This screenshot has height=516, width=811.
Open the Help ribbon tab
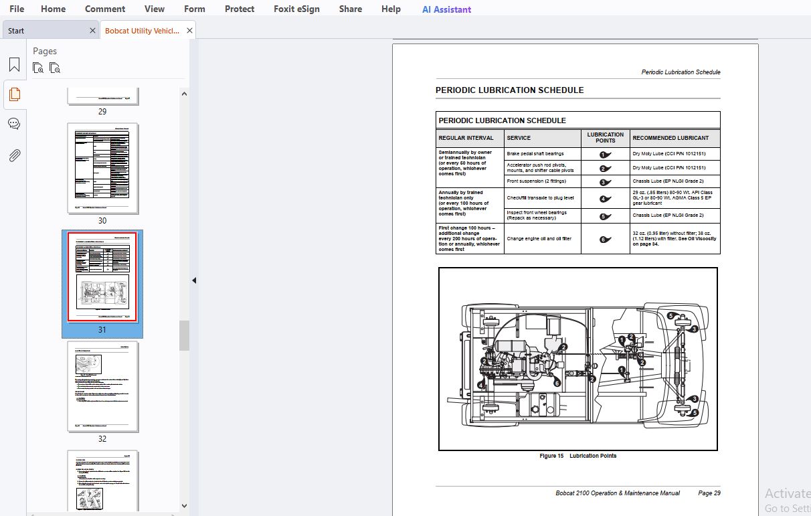(x=391, y=9)
